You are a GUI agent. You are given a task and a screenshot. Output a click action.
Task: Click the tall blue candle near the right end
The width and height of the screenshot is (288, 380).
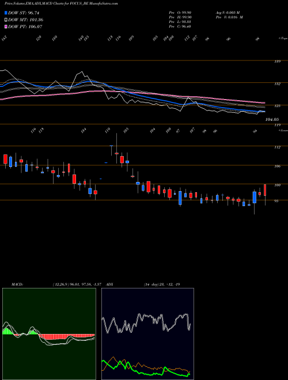pyautogui.click(x=255, y=197)
